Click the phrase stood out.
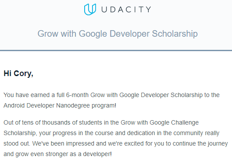The width and height of the screenshot is (232, 160). coord(17,144)
